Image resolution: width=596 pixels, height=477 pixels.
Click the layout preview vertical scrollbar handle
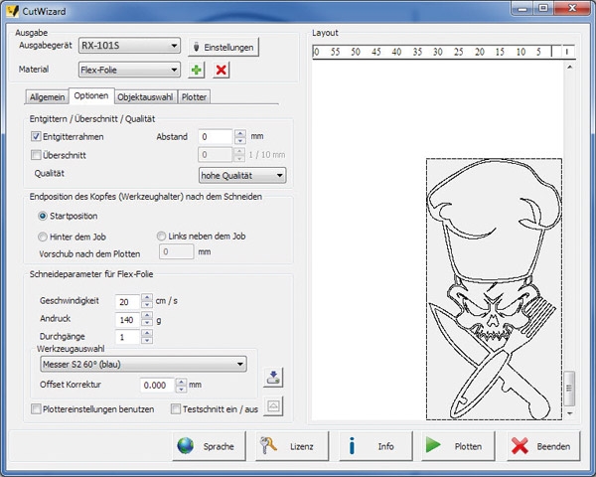(x=569, y=384)
